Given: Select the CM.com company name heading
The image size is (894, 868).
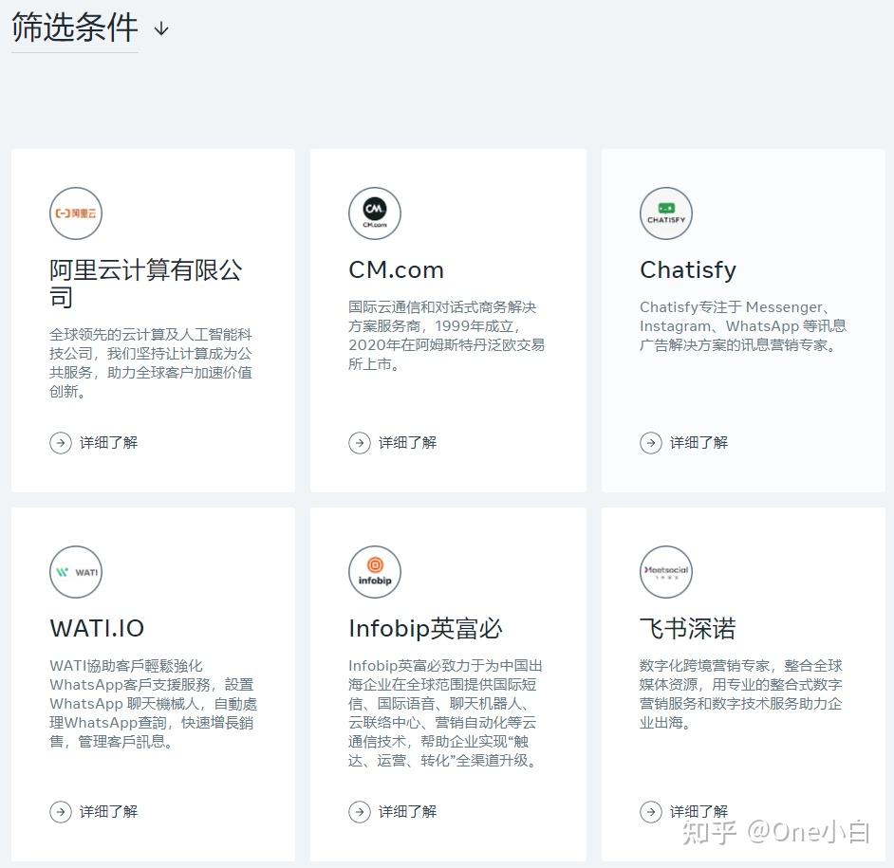Looking at the screenshot, I should tap(396, 269).
